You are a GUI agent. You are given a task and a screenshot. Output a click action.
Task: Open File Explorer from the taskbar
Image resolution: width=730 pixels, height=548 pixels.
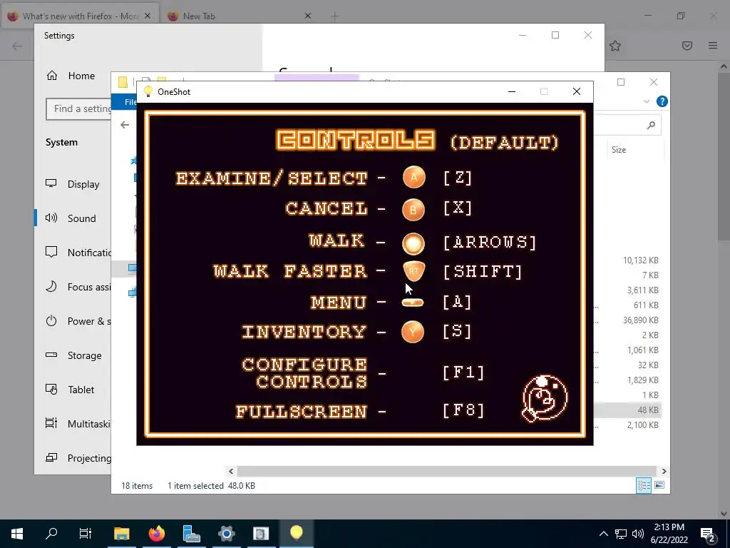[x=121, y=534]
